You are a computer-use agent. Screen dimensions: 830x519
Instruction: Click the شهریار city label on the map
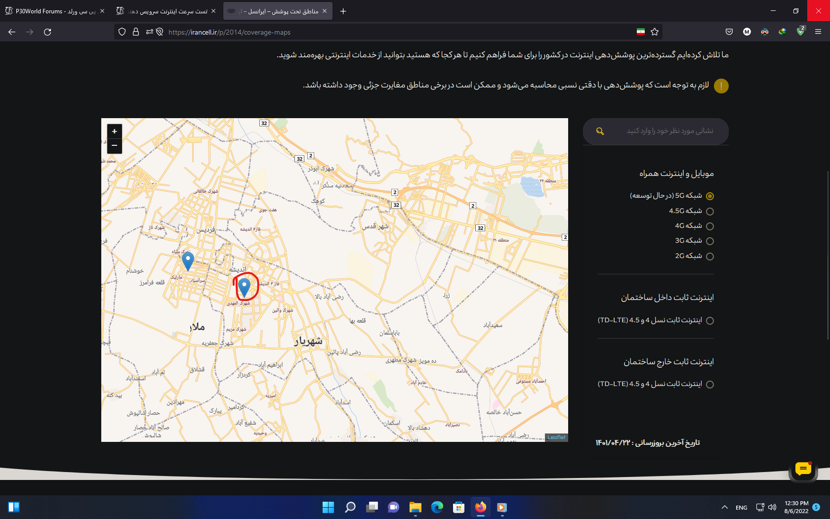tap(308, 341)
